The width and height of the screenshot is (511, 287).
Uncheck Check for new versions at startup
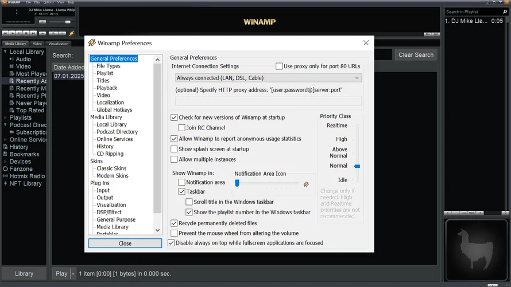point(174,117)
